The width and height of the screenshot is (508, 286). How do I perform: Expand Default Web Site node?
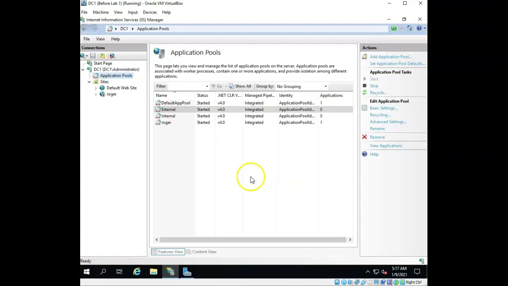(x=96, y=88)
